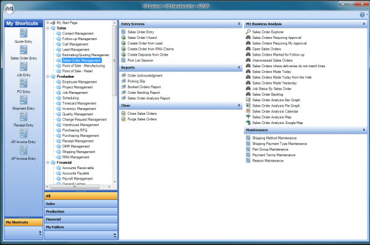370x245 pixels.
Task: Click the Sales Order Analysis Calendar icon
Action: tap(248, 111)
